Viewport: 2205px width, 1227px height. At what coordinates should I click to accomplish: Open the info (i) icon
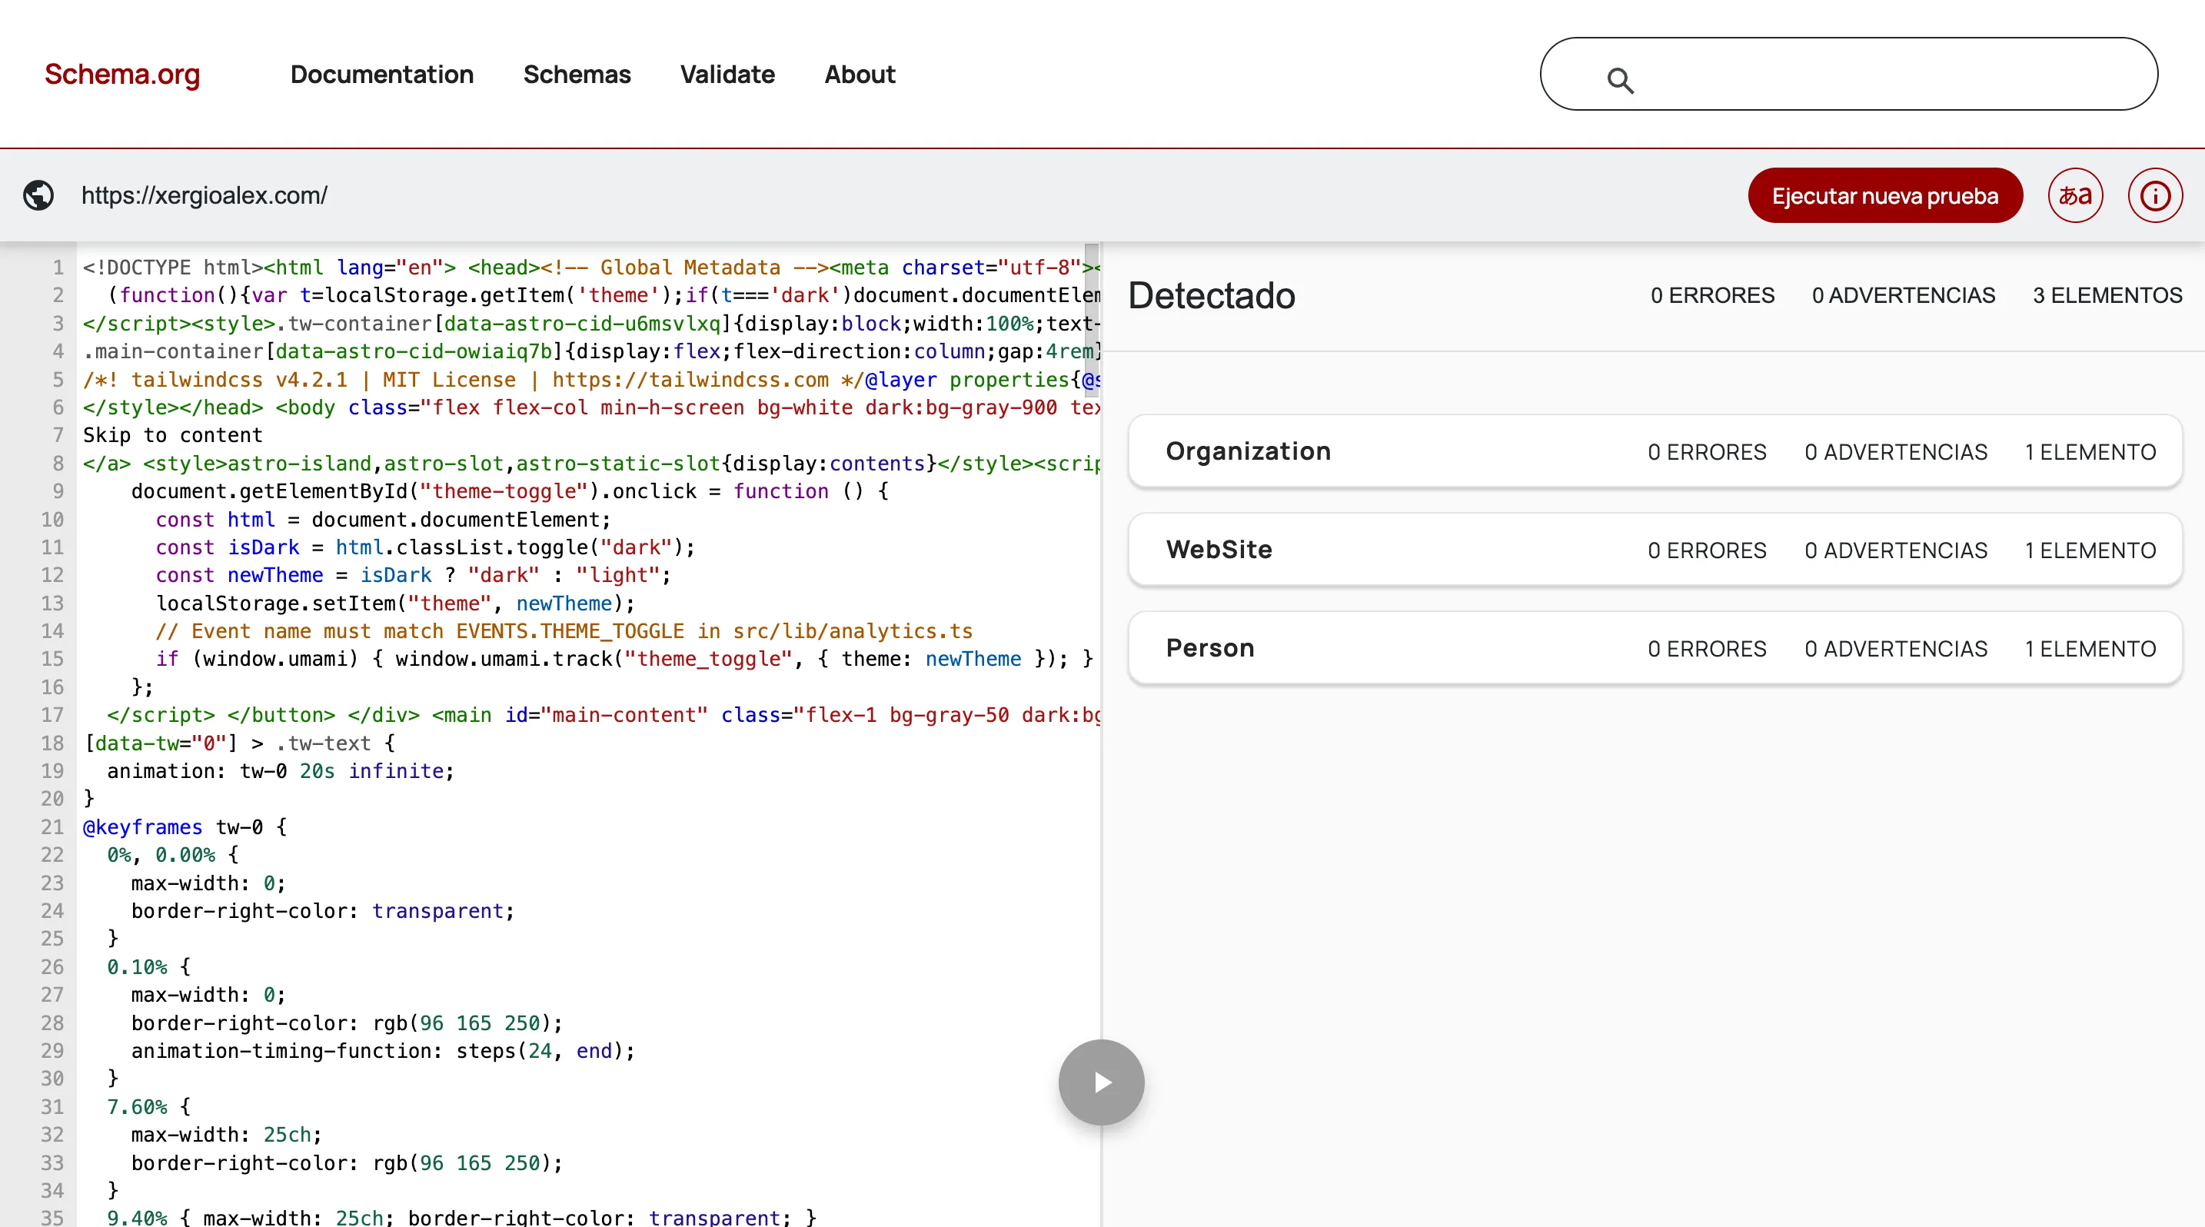(2155, 195)
